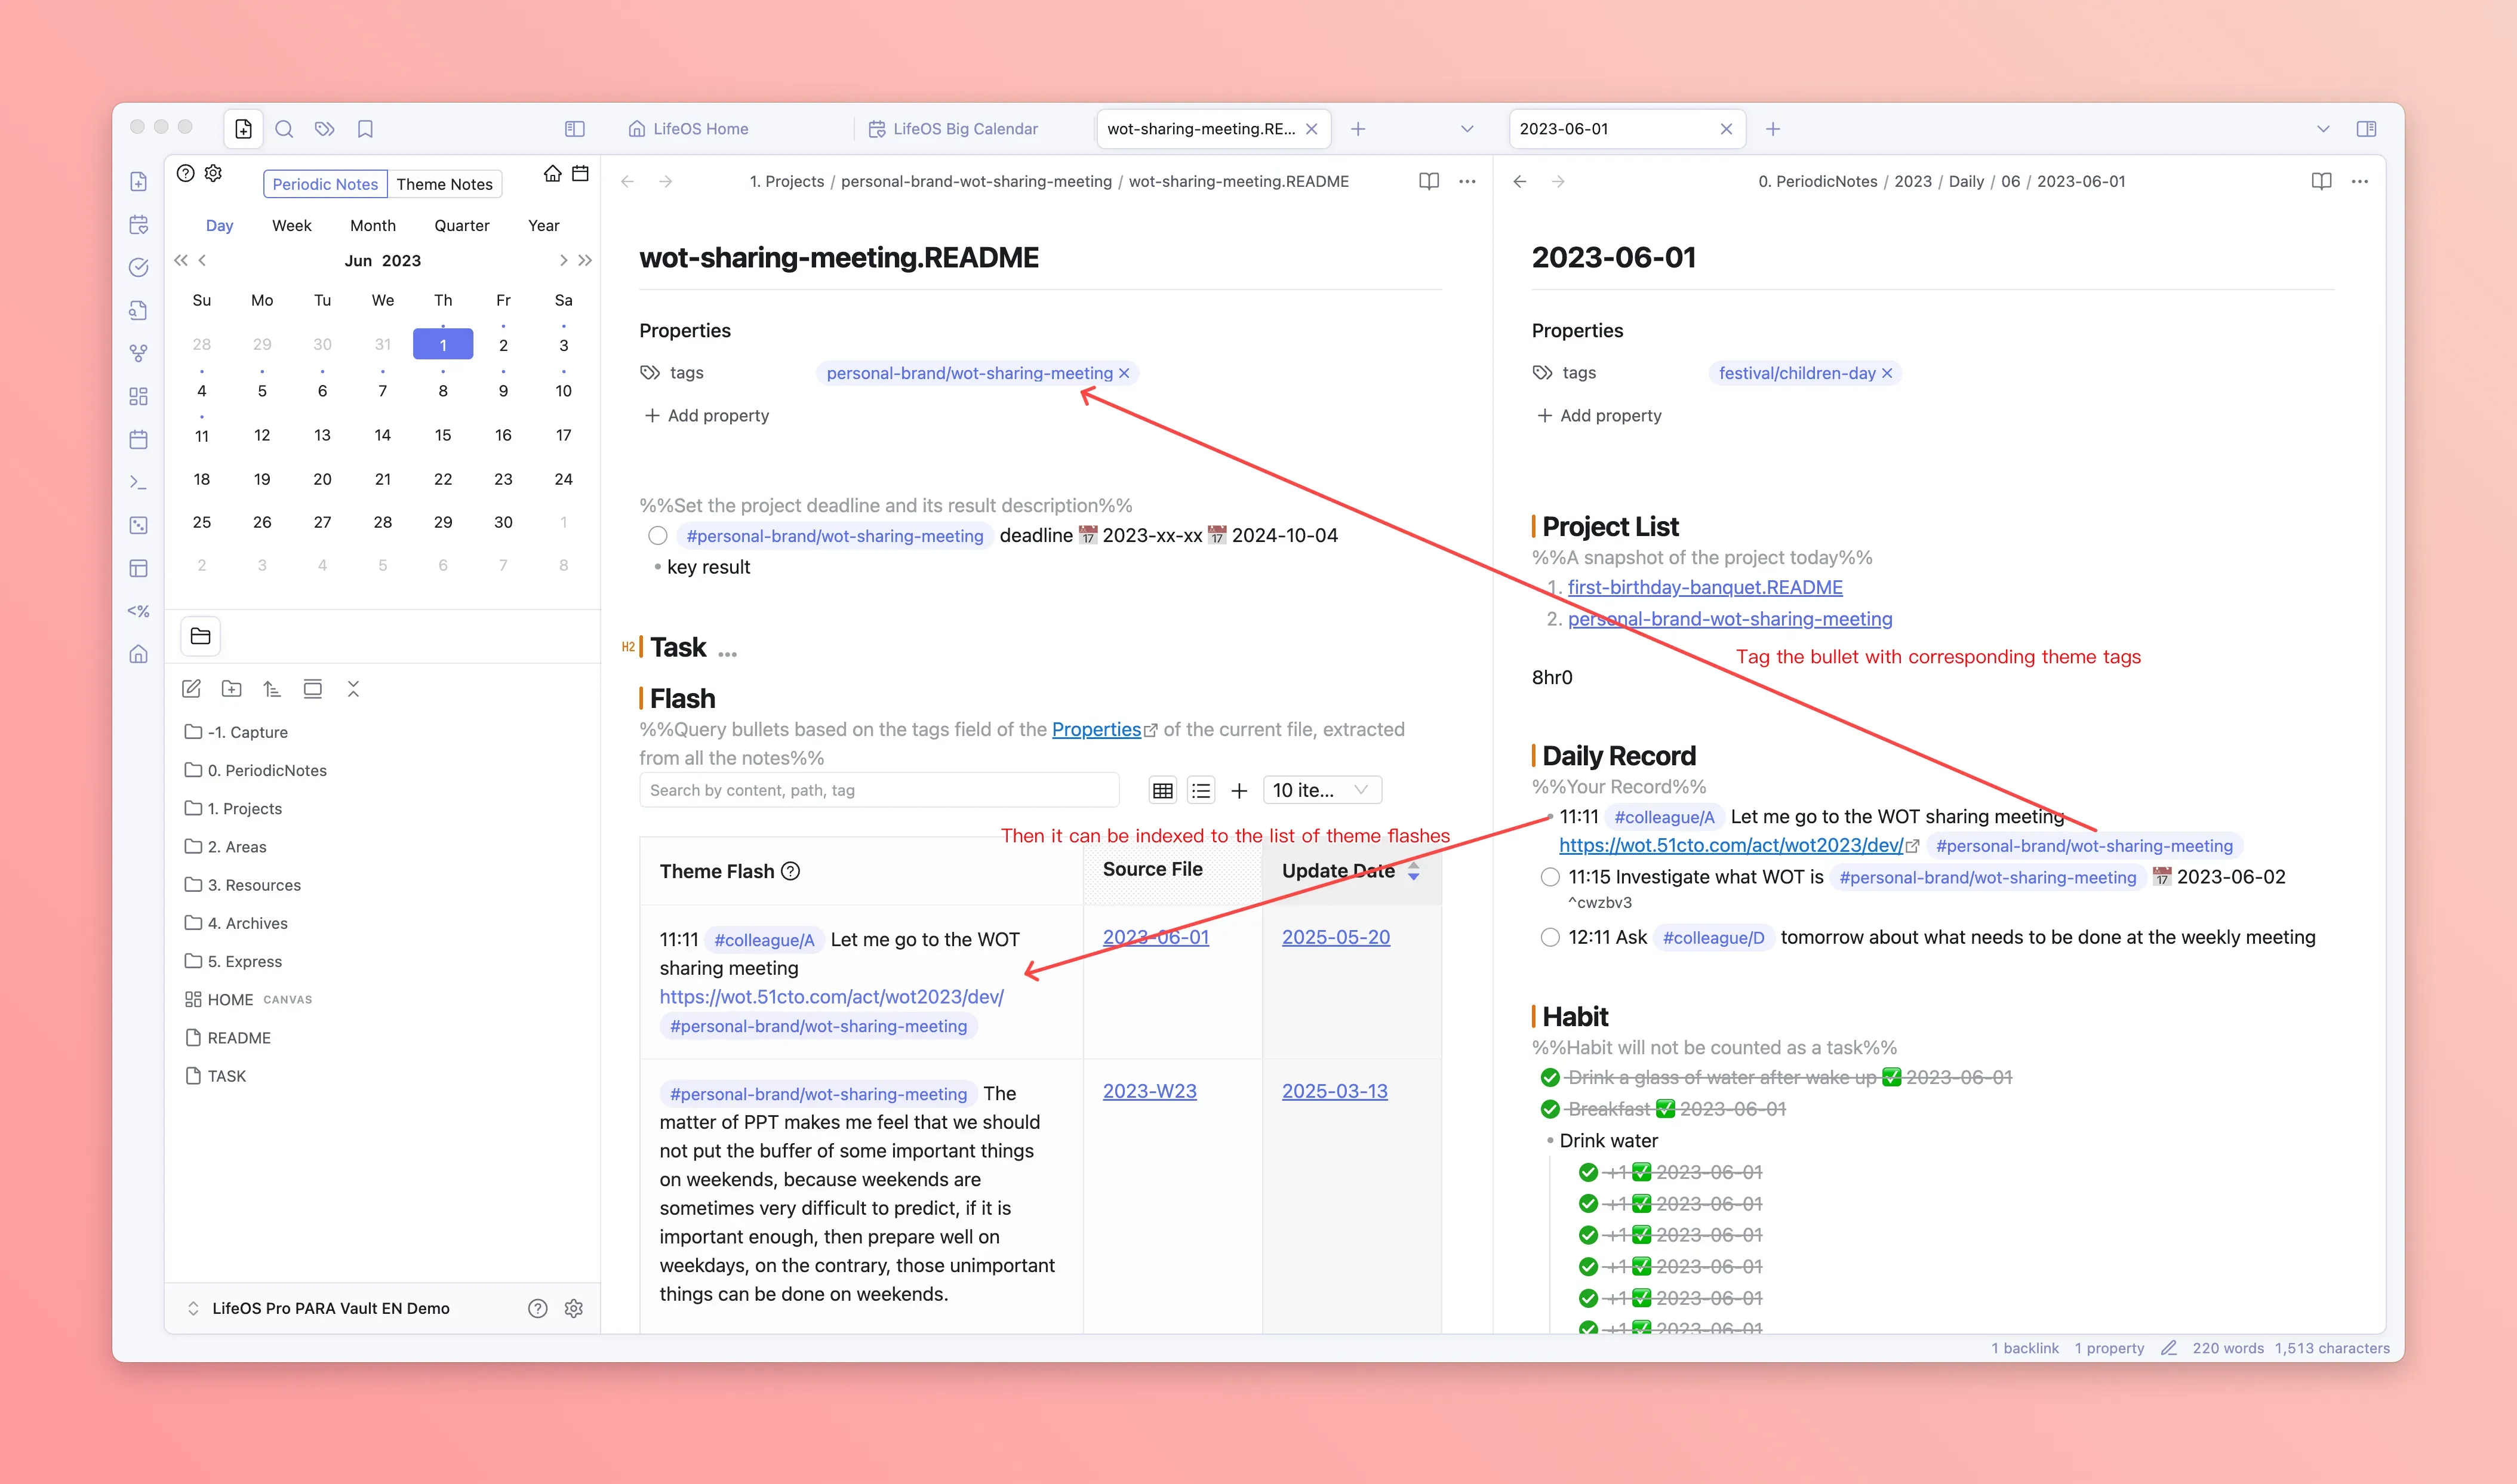Toggle reading view in README pane
This screenshot has width=2517, height=1484.
1429,181
